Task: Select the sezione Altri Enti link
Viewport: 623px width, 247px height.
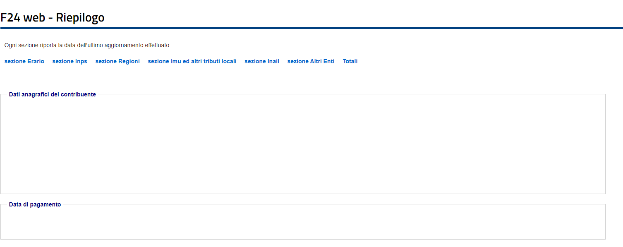Action: [x=311, y=61]
